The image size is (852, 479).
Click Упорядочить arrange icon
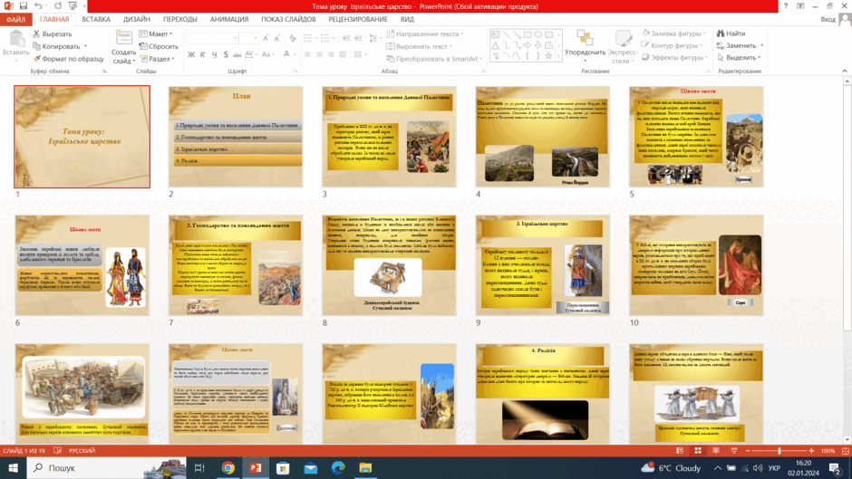(585, 38)
